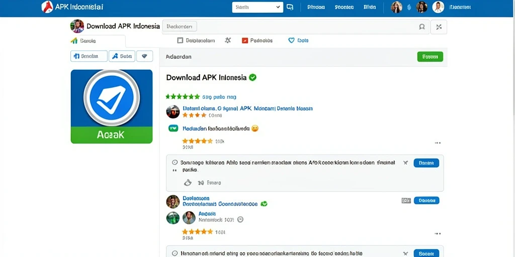
Task: Click the Download APK Indonesia main heading
Action: click(206, 78)
